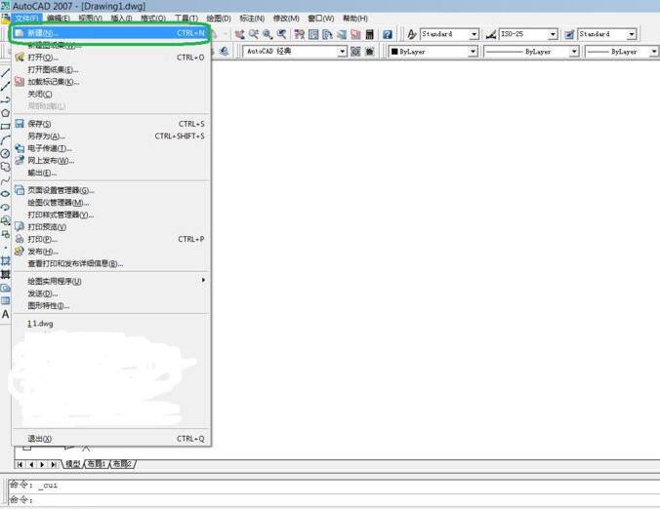The width and height of the screenshot is (660, 509).
Task: Choose 电子传递(T)... menu entry
Action: point(110,148)
